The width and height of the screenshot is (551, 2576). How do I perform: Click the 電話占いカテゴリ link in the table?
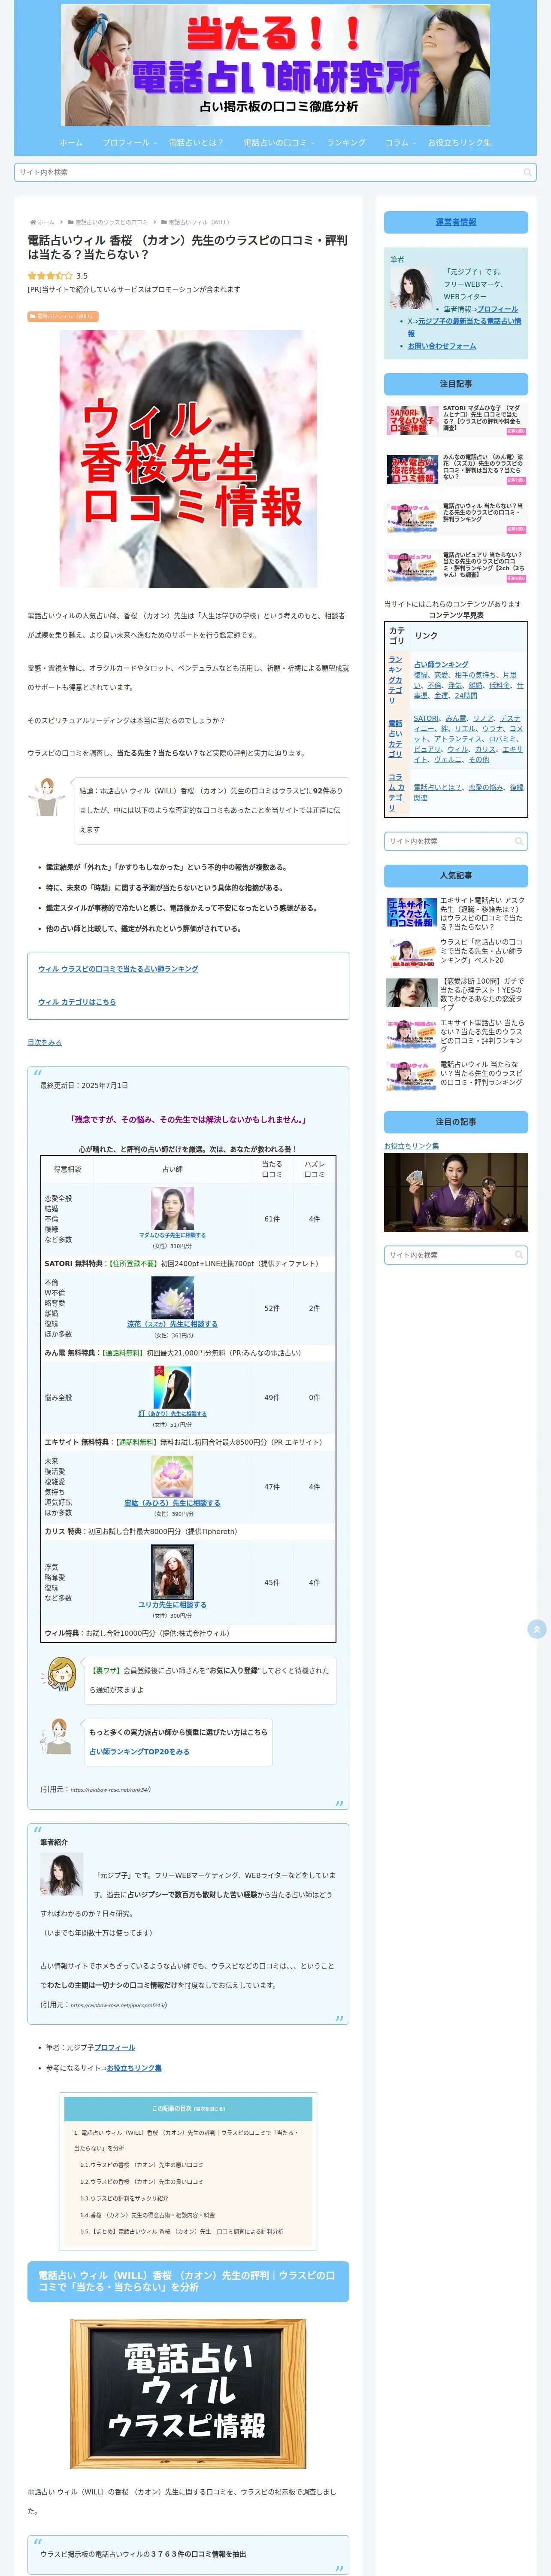pos(395,738)
